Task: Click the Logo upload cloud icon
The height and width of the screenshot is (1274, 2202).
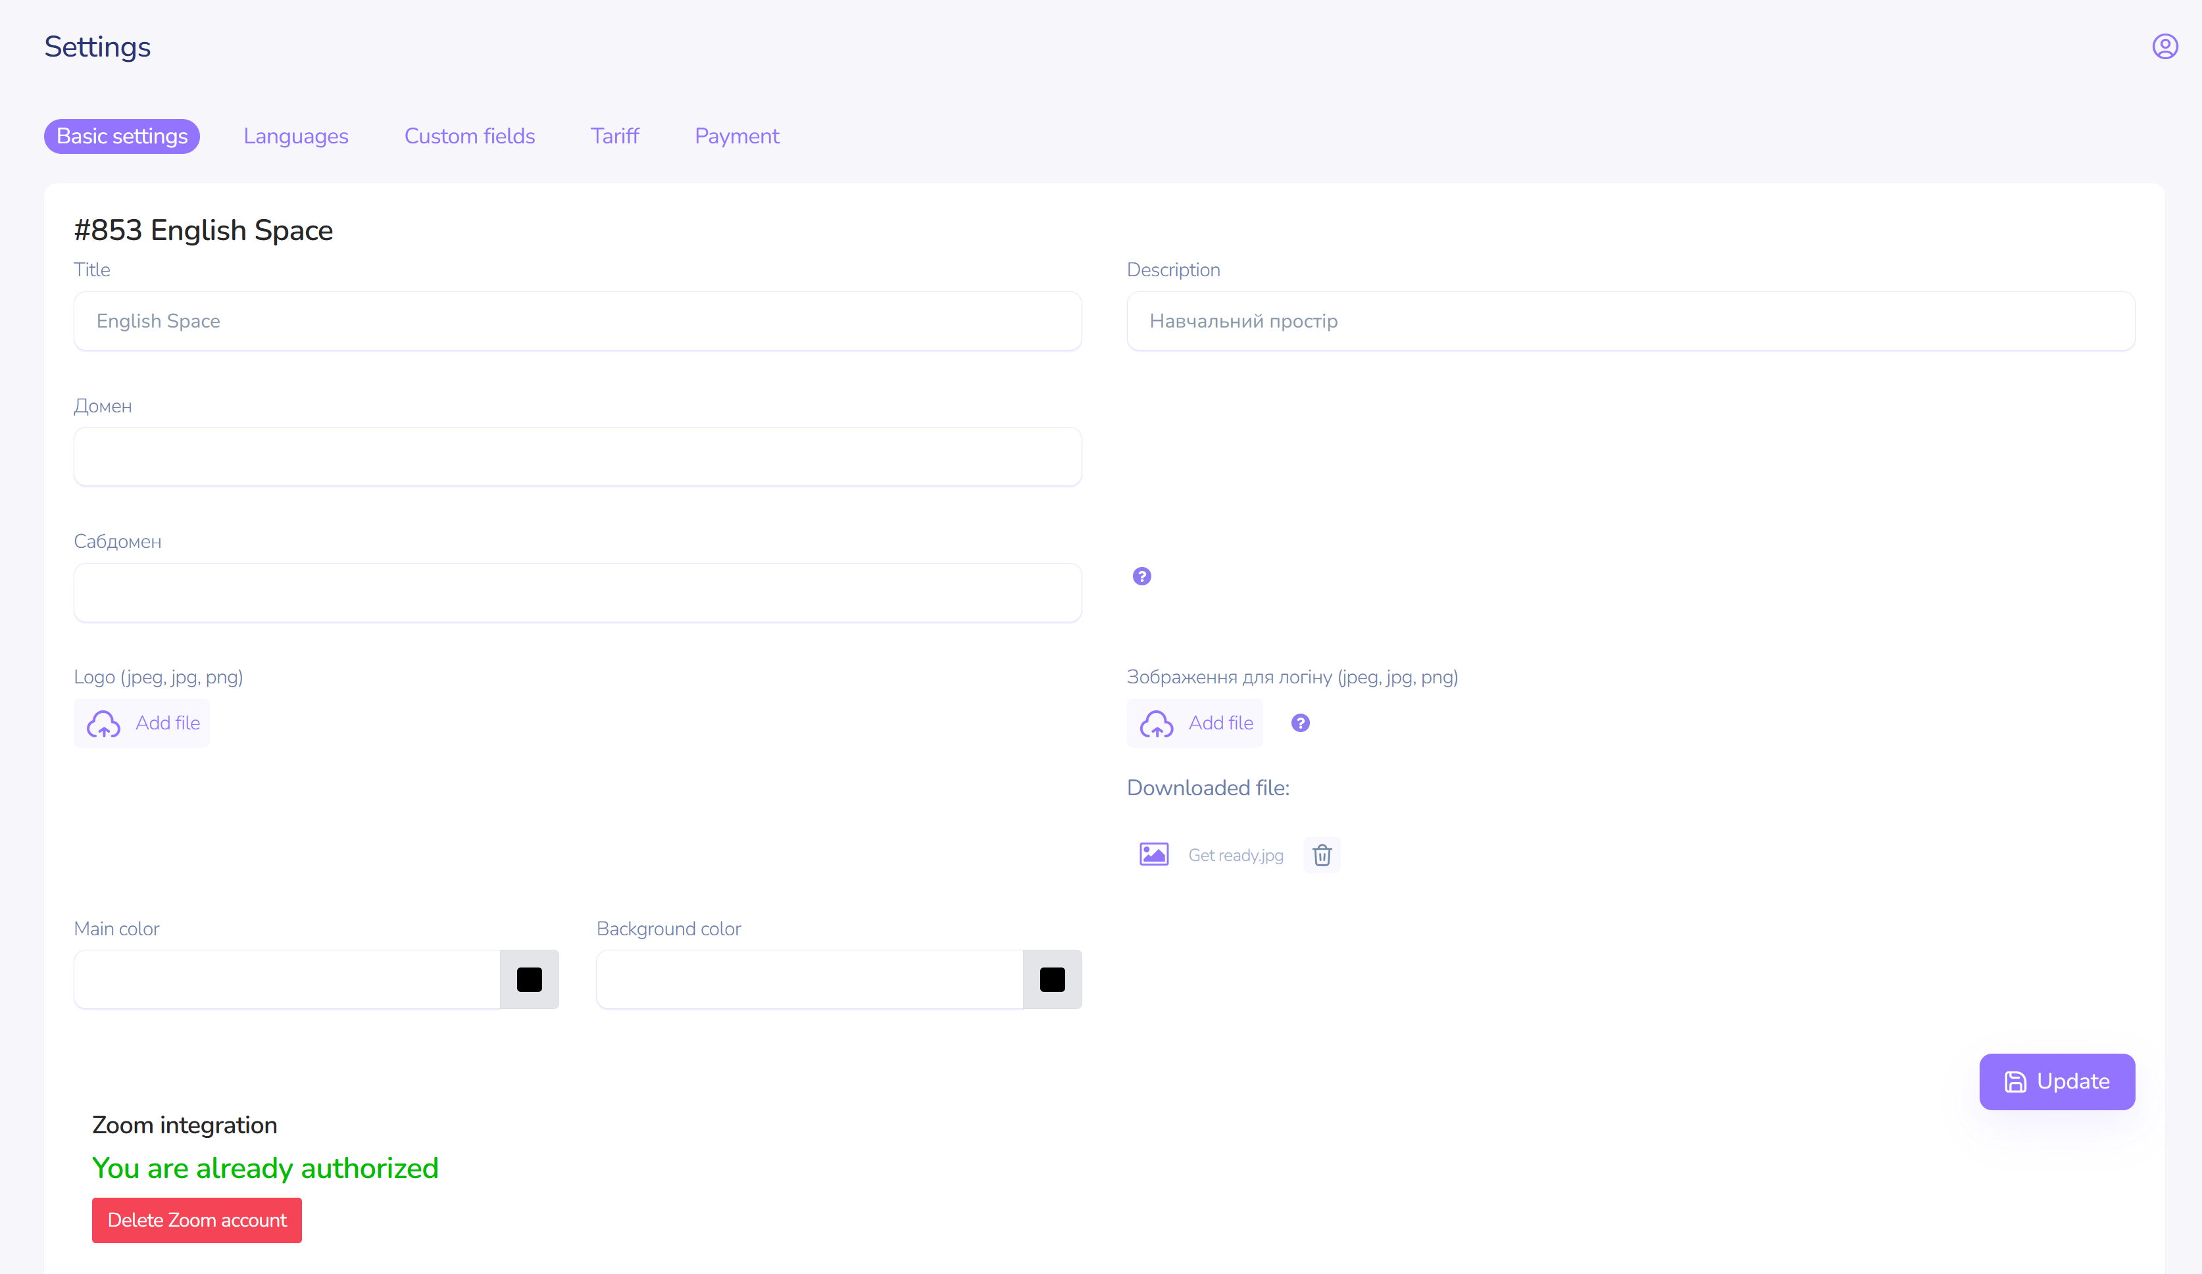Action: pyautogui.click(x=103, y=723)
